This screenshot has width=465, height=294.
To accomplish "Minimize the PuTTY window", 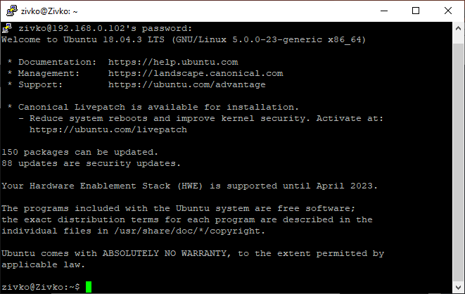I will tap(383, 11).
